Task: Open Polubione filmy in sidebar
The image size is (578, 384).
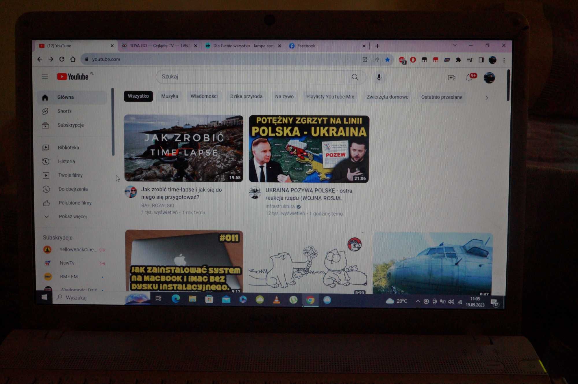Action: point(72,203)
